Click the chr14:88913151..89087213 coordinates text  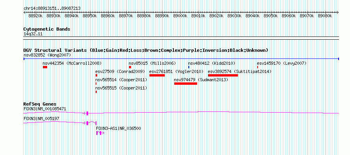pos(52,8)
